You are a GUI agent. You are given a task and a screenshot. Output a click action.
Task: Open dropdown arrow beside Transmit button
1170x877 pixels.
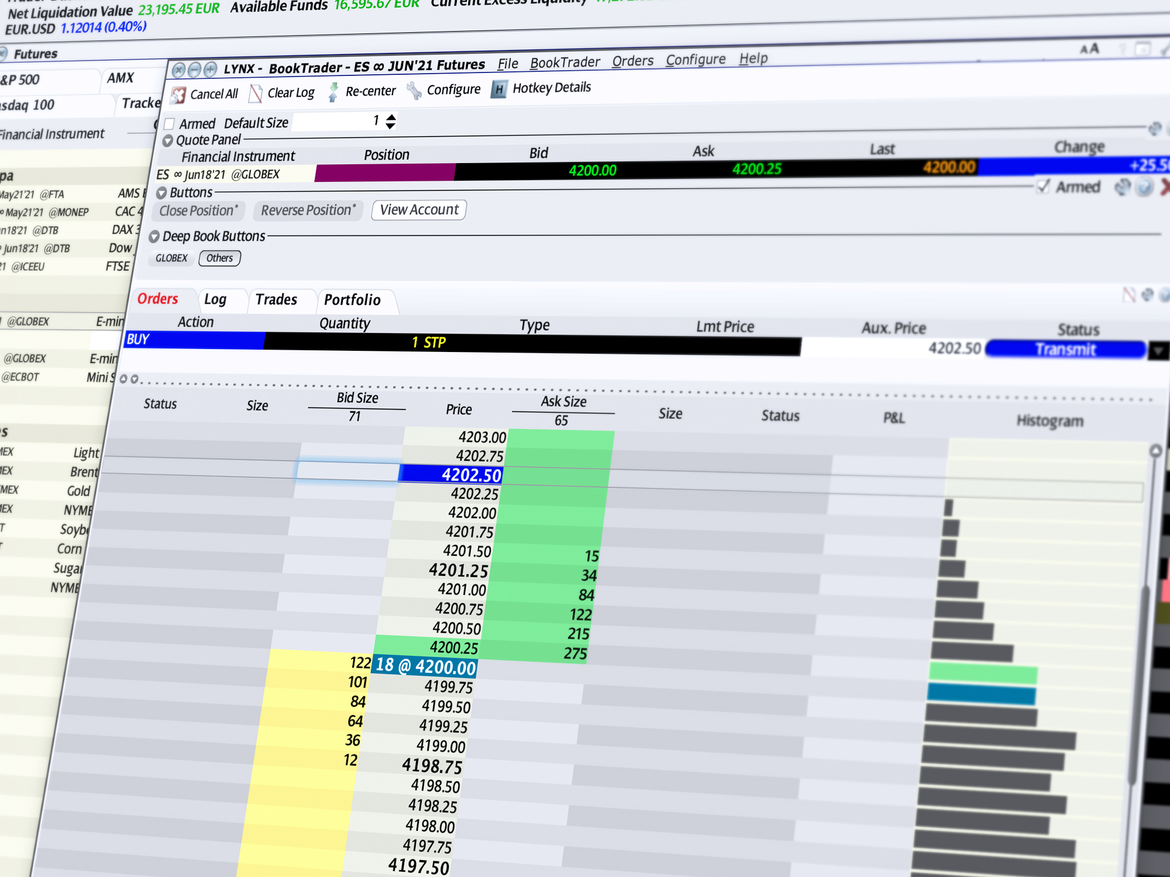click(1158, 351)
